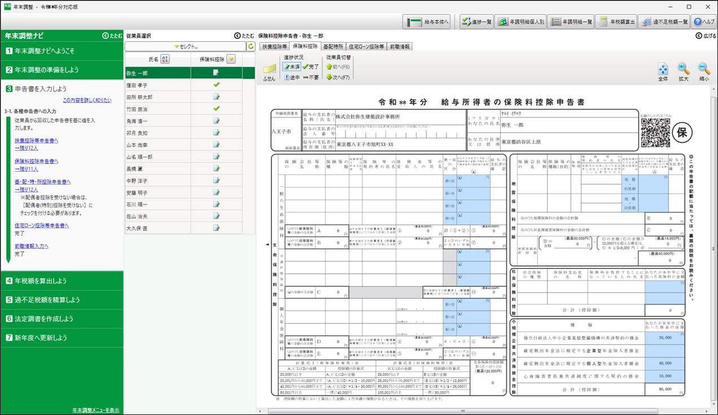
Task: Go to next employee 次へ(F7)
Action: [x=338, y=77]
